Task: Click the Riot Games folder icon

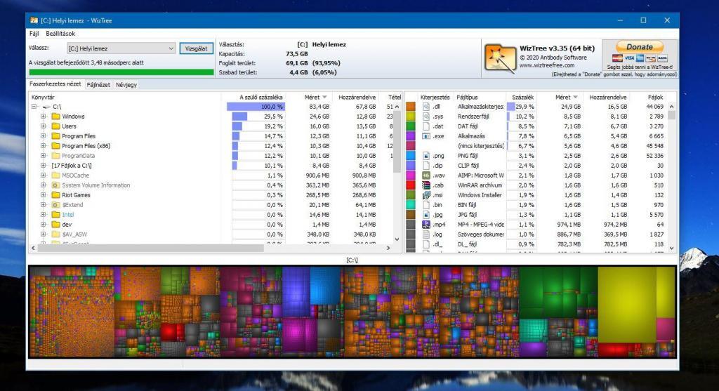Action: (55, 195)
